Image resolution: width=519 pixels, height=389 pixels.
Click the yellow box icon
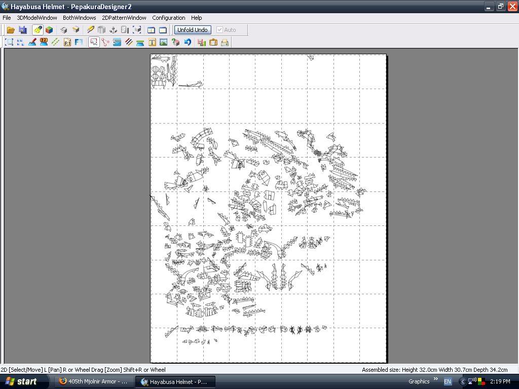point(76,30)
